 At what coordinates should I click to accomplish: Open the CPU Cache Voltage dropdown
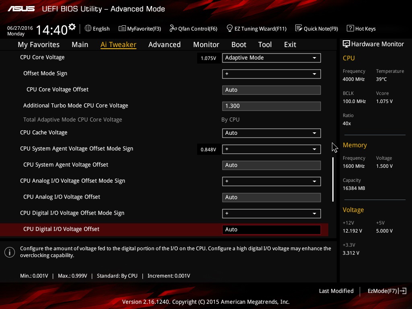tap(272, 133)
